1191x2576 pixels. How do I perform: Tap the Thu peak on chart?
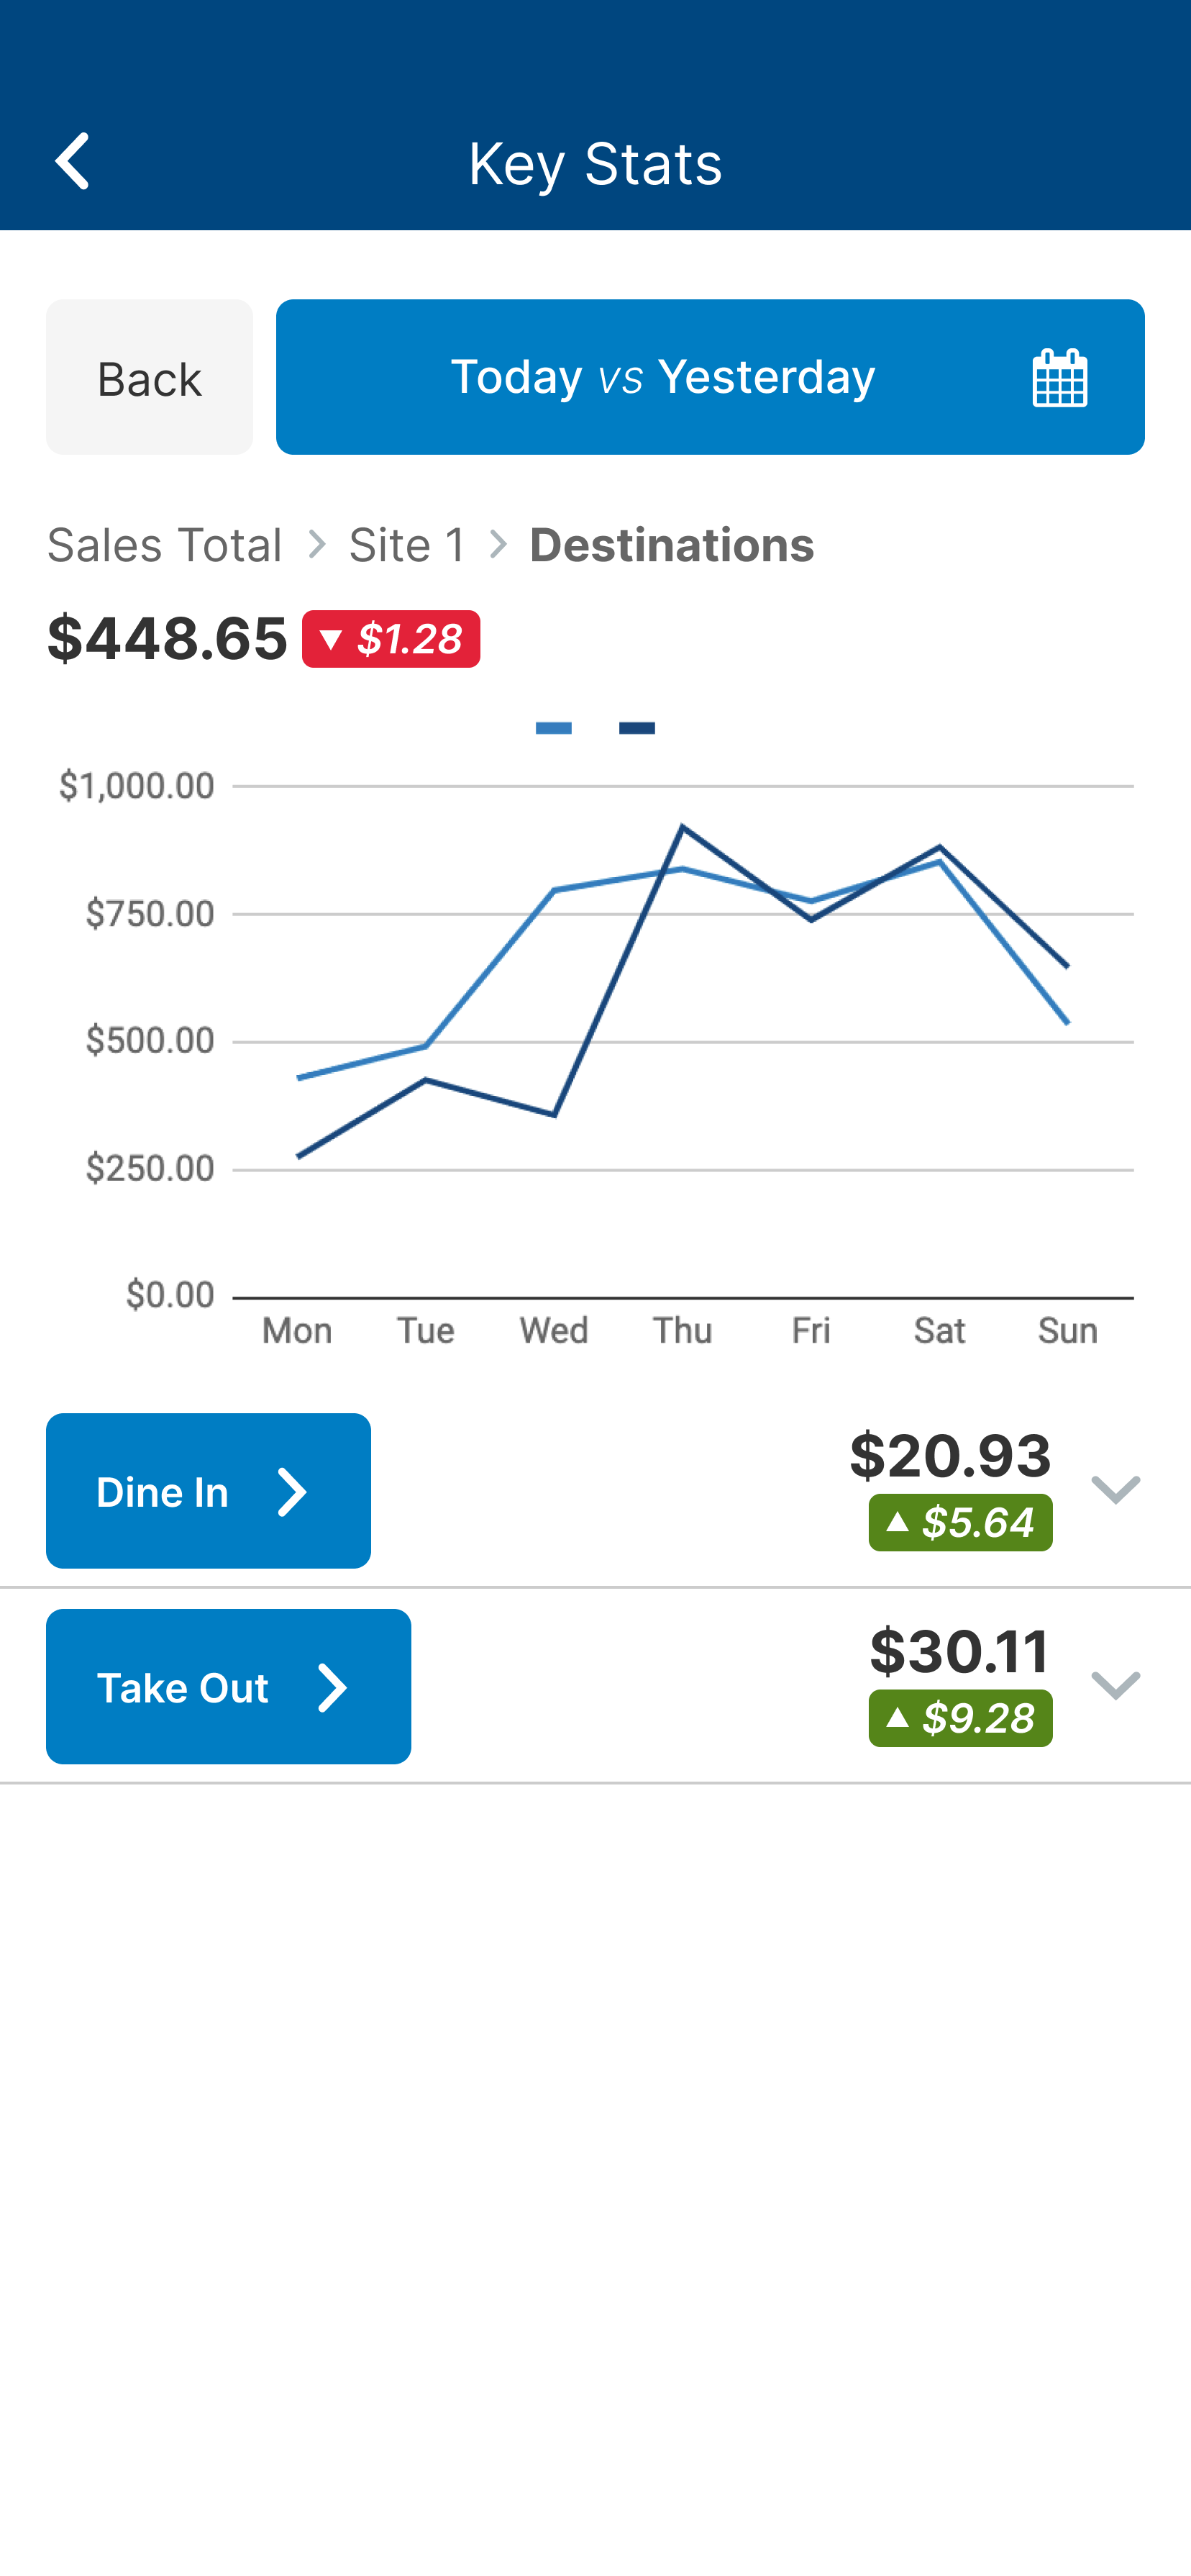pos(683,827)
